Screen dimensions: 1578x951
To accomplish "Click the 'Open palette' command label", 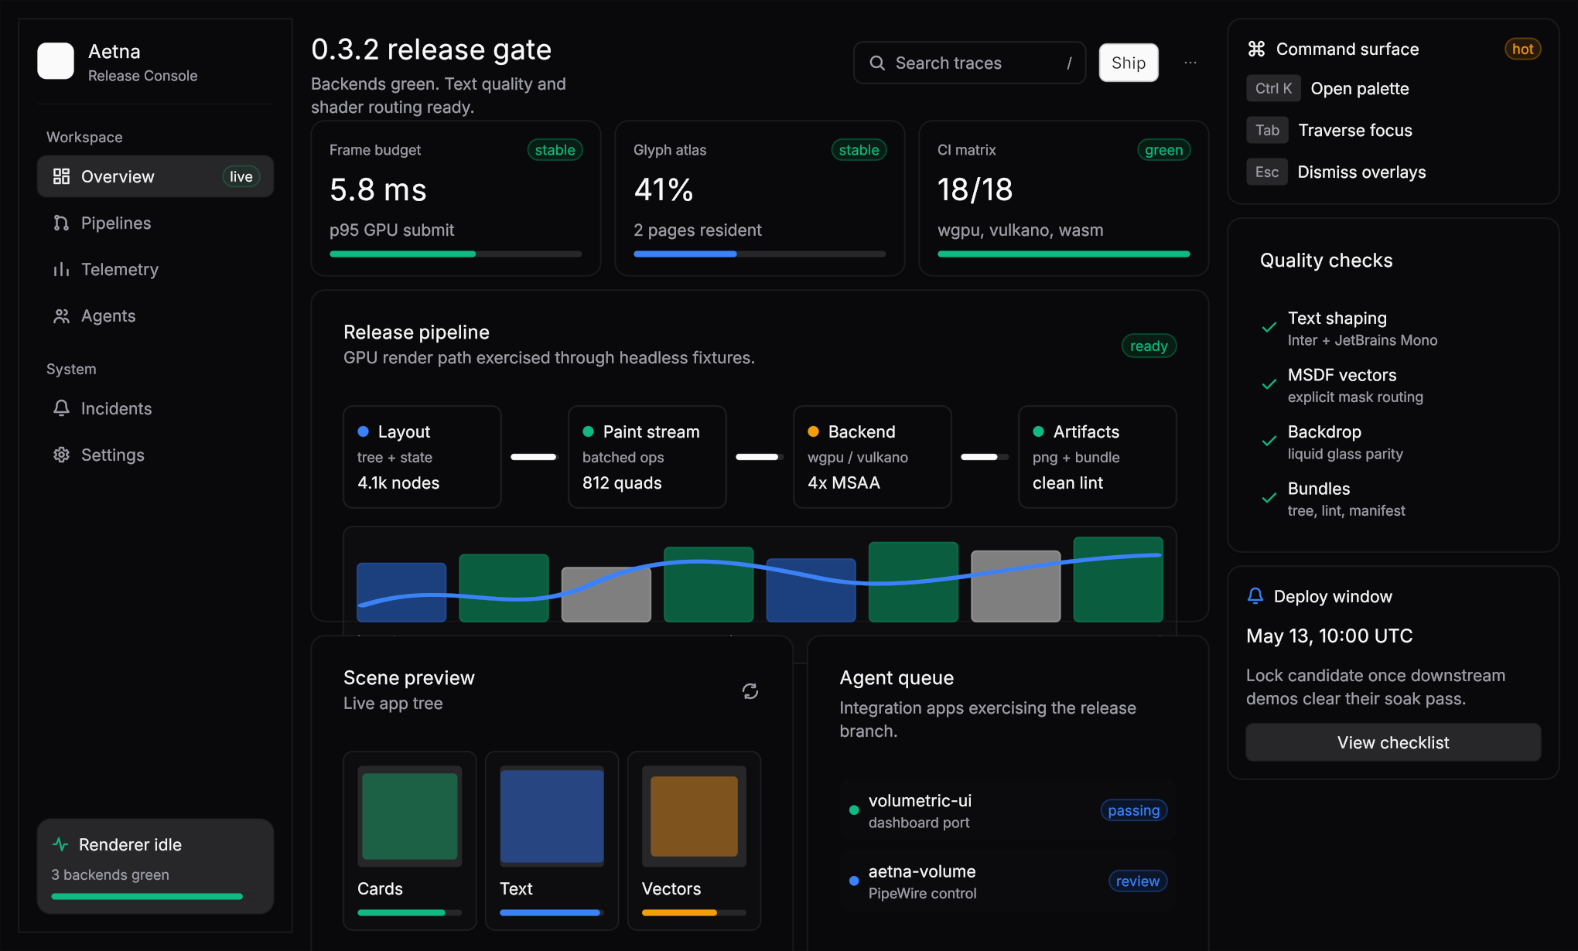I will coord(1360,88).
